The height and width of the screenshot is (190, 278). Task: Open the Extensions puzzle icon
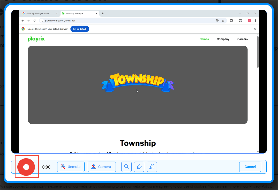pyautogui.click(x=231, y=20)
